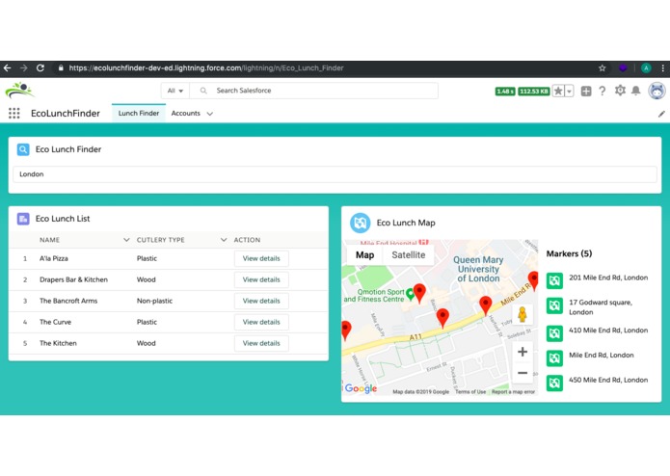Expand the Accounts tab chevron menu
The image size is (670, 476).
210,114
